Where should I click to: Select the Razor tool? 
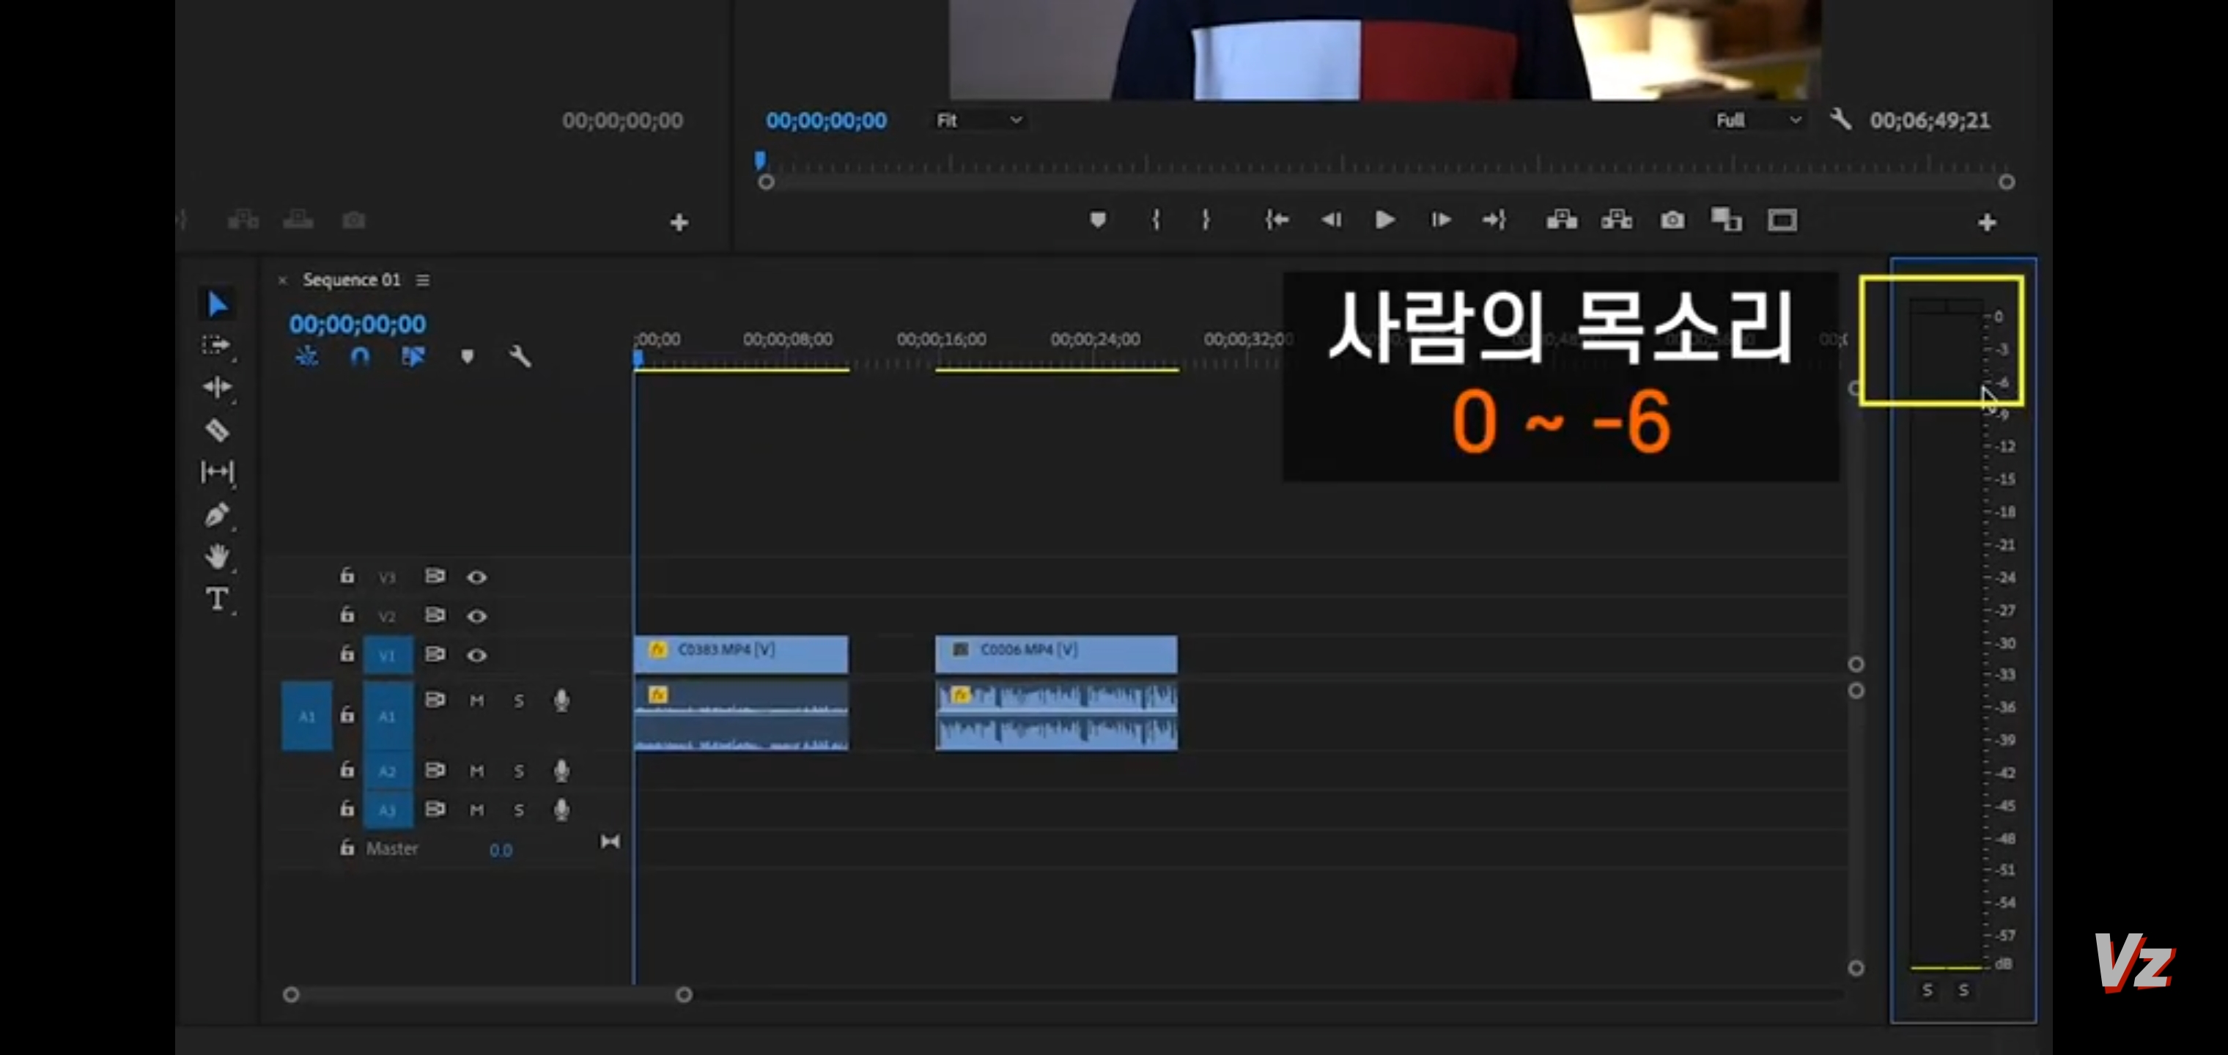pos(217,430)
